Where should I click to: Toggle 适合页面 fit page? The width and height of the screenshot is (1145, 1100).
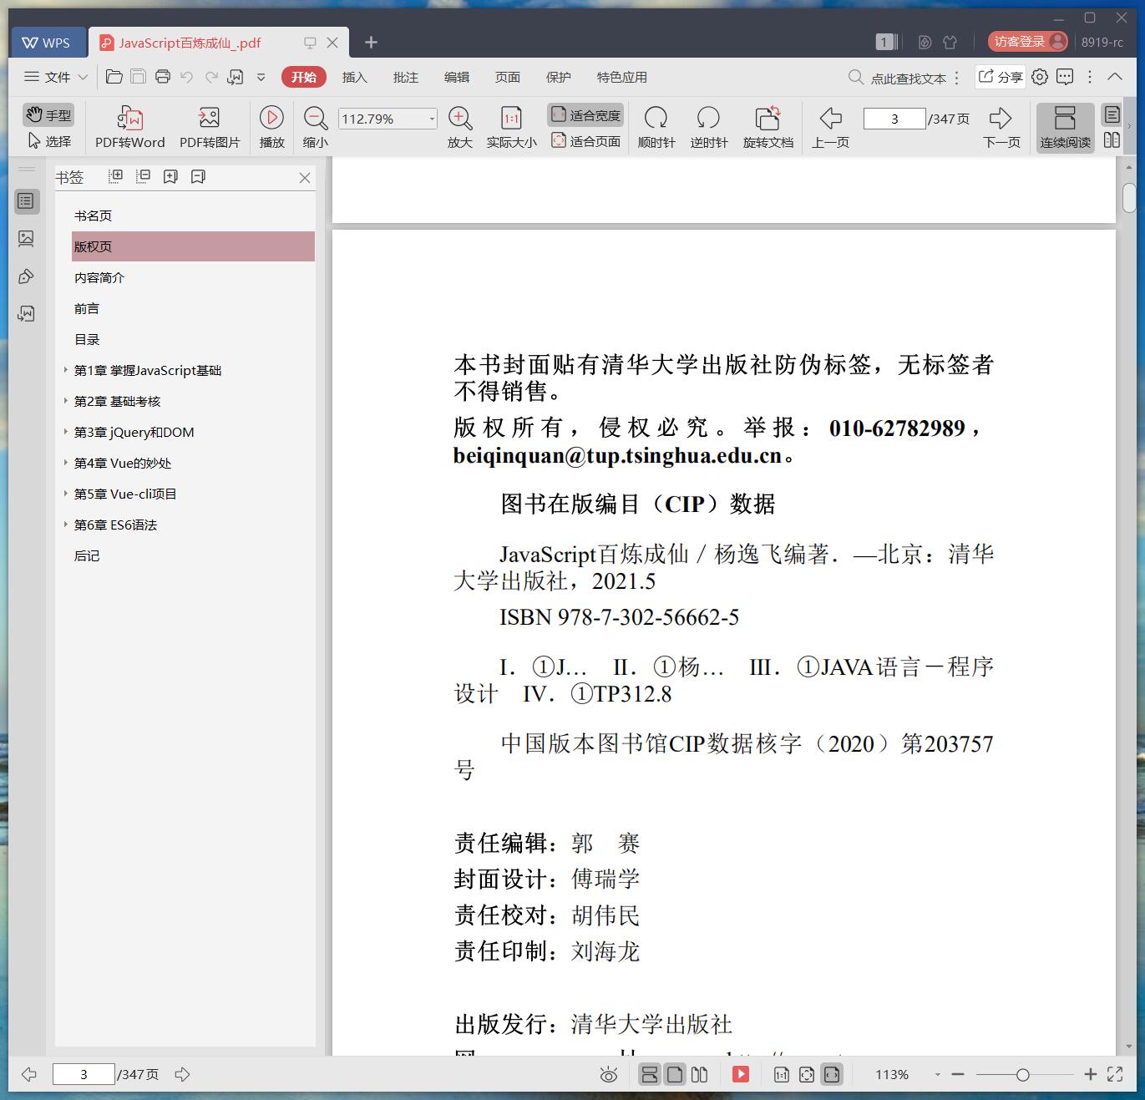pyautogui.click(x=585, y=141)
